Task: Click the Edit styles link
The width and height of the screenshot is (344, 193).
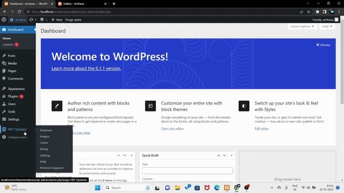Action: (262, 129)
